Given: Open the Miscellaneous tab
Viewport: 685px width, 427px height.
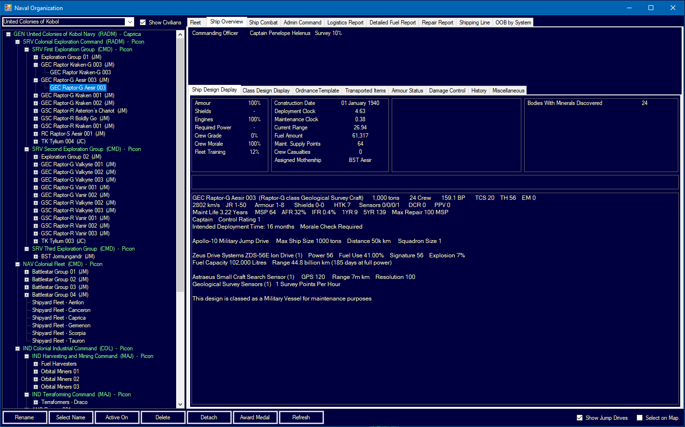Looking at the screenshot, I should 508,91.
